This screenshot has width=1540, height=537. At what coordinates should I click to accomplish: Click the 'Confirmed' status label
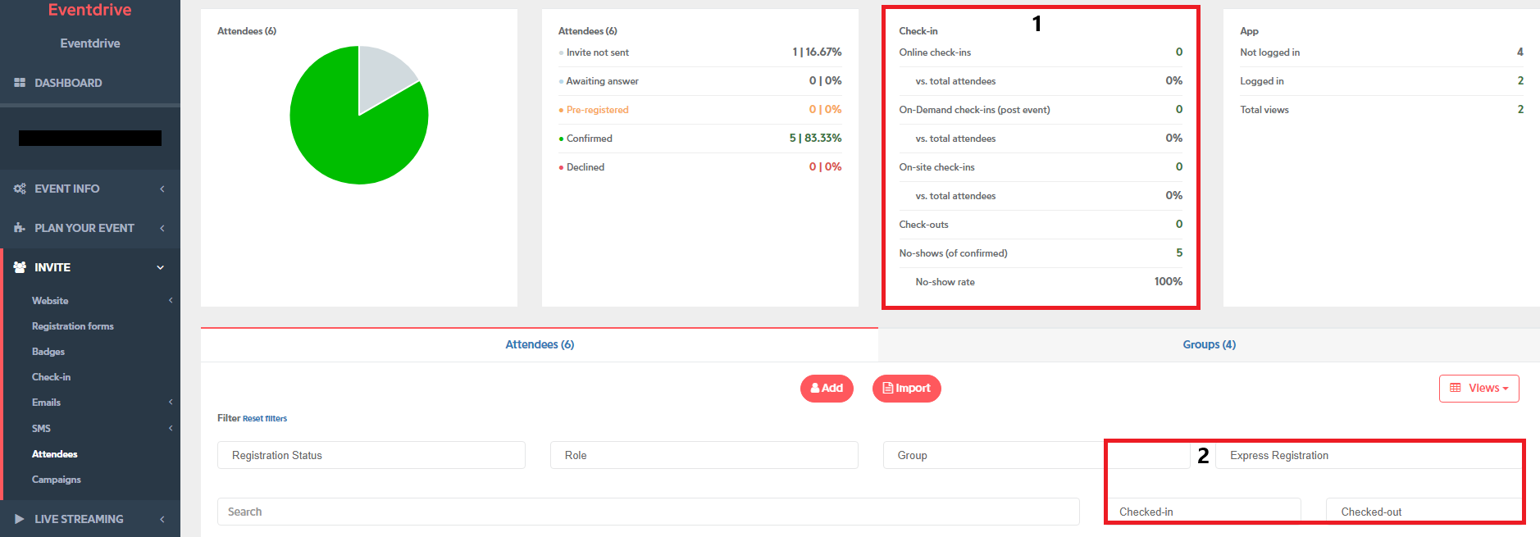[590, 139]
